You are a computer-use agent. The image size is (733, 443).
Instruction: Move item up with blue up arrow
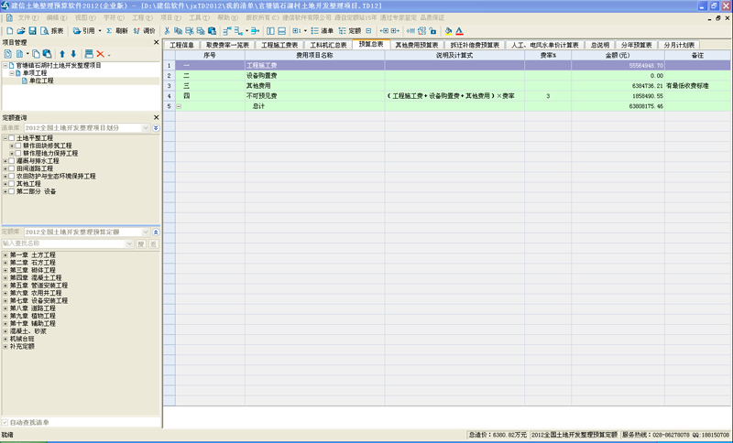[x=62, y=55]
